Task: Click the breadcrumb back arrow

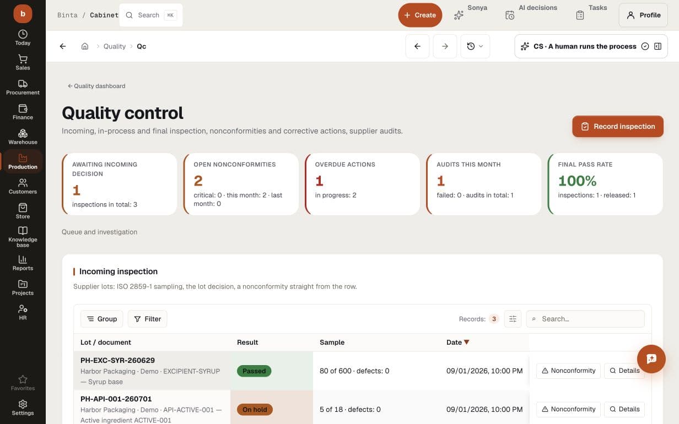Action: tap(63, 46)
